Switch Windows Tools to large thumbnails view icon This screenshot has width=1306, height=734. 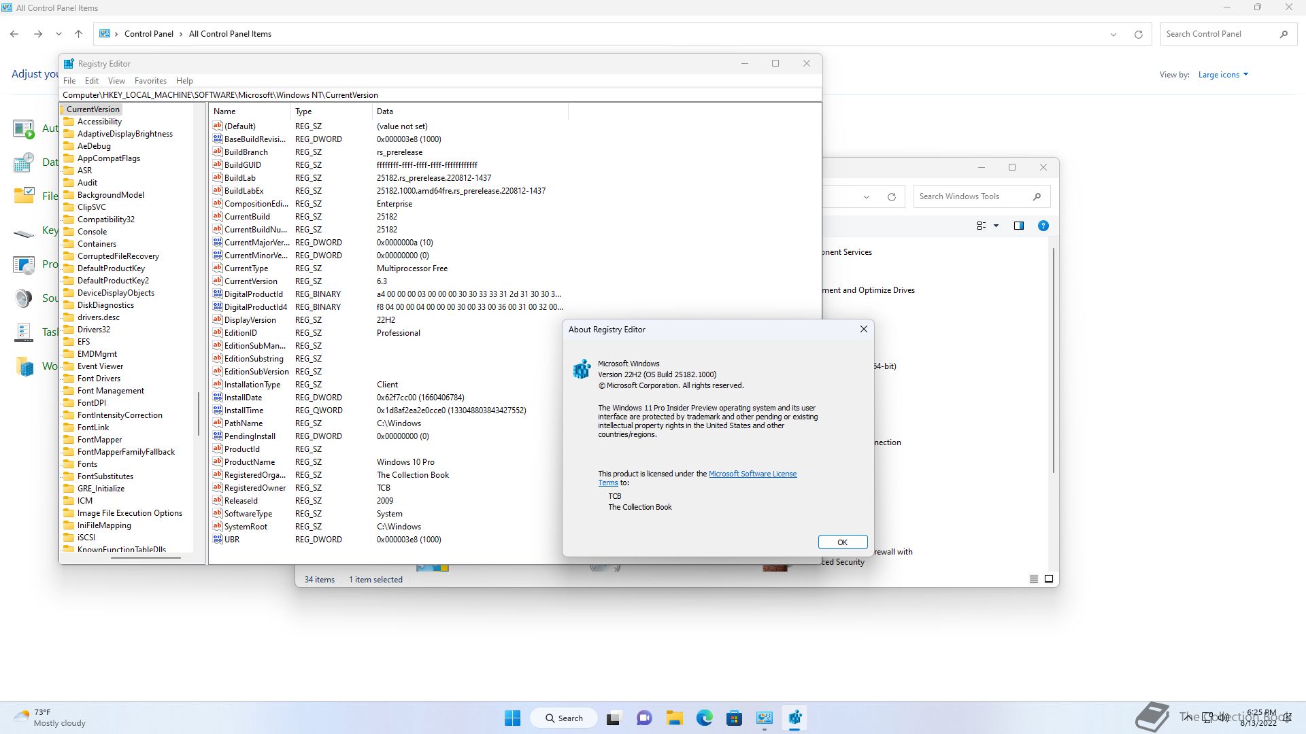click(x=1049, y=579)
